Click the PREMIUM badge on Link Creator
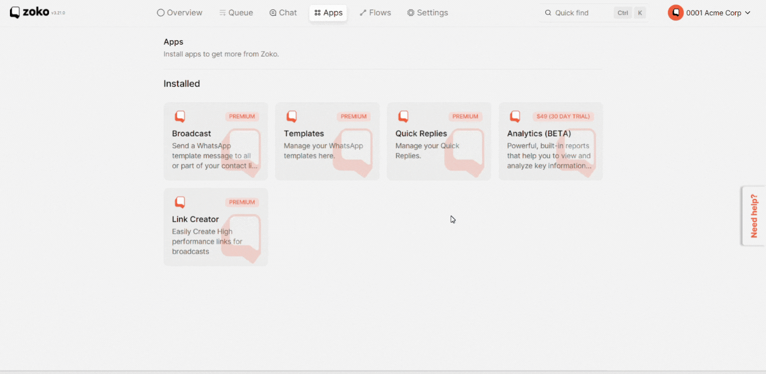 click(242, 202)
